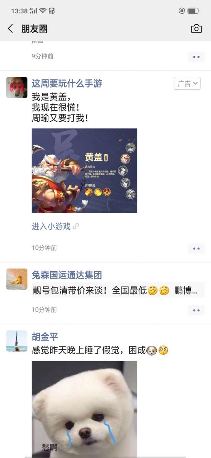Tap the 朋友圈 title in the header
This screenshot has width=211, height=458.
pyautogui.click(x=34, y=29)
